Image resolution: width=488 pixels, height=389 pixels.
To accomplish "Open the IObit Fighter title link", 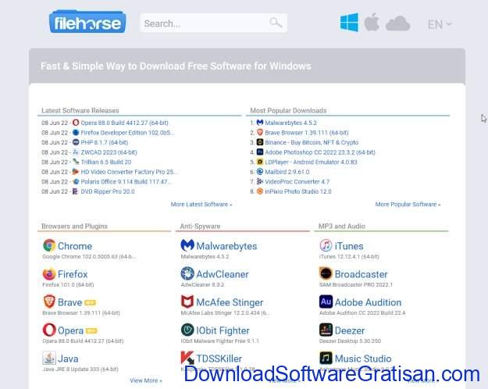I will click(x=223, y=330).
